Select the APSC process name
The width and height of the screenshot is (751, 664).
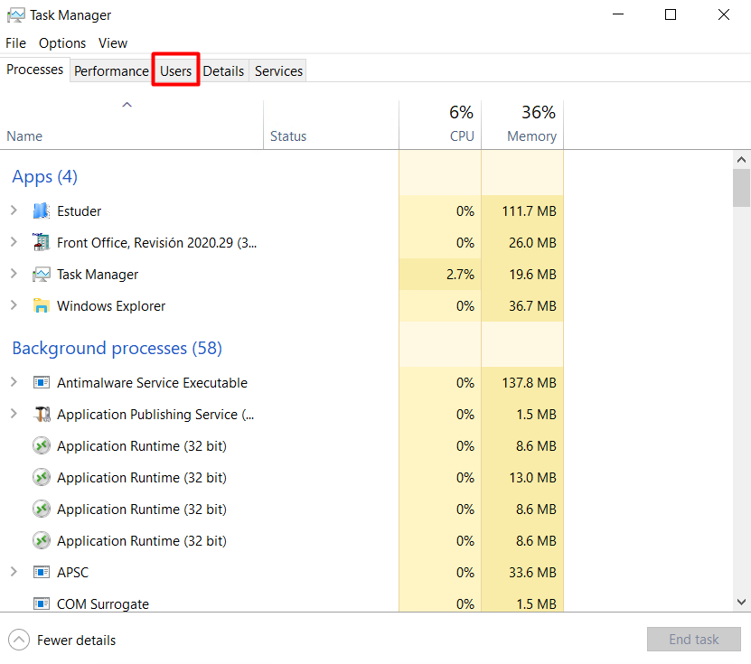73,572
